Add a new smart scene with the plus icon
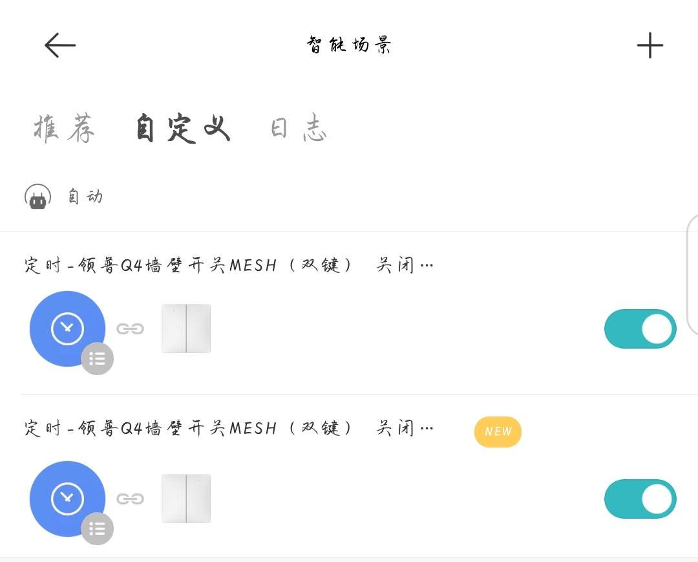The width and height of the screenshot is (698, 562). [x=650, y=45]
